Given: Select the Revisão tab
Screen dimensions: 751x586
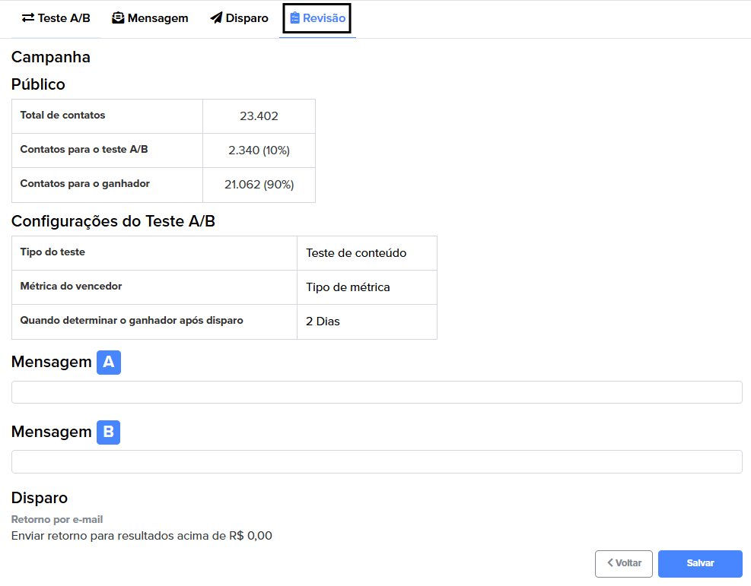Looking at the screenshot, I should click(x=317, y=18).
